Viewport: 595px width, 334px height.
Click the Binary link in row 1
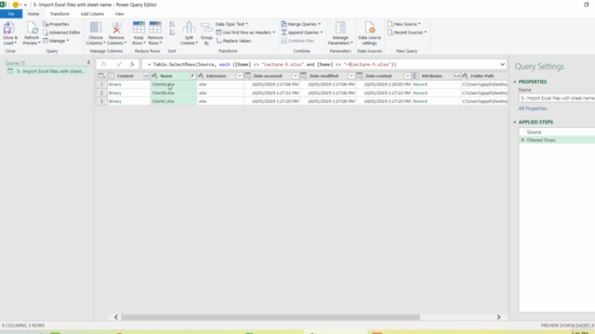click(x=115, y=84)
